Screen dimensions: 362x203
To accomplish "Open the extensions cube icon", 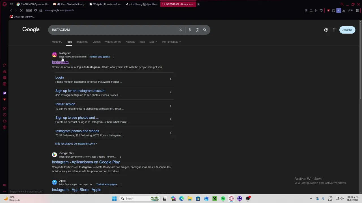I will pyautogui.click(x=333, y=10).
